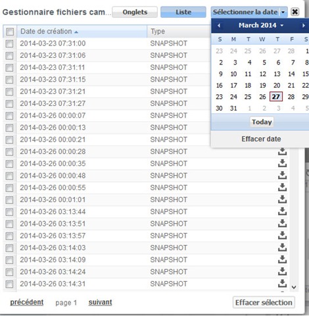This screenshot has width=309, height=316.
Task: Download snapshot from 2014-03-26 03:14:31
Action: coord(282,284)
